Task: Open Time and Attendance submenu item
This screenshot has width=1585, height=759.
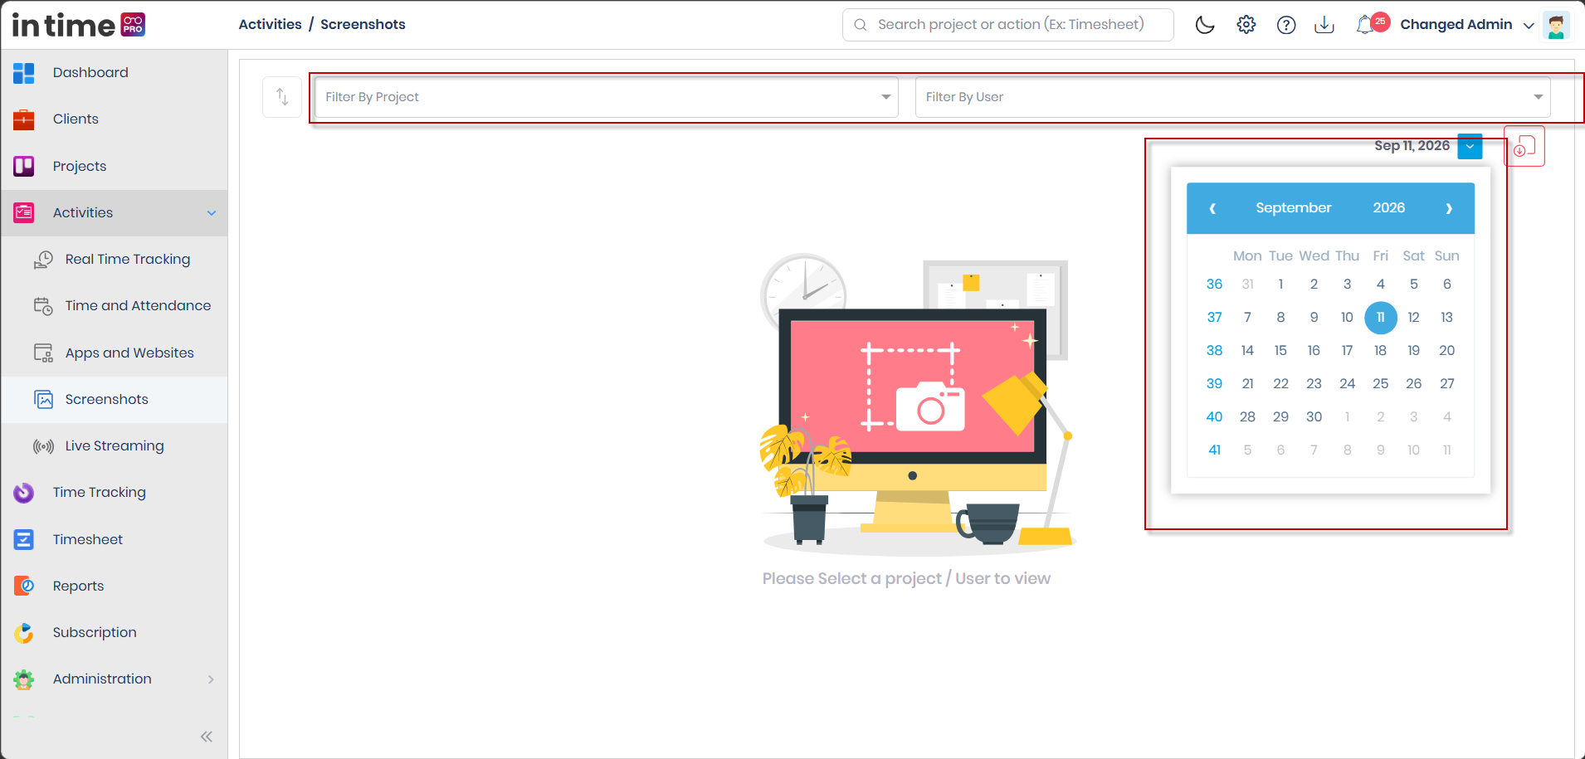Action: pos(114,305)
